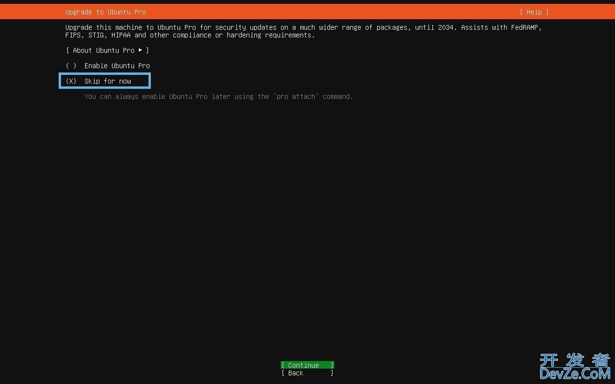Click the Upgrade to Ubuntu Pro title
Screen dimensions: 615x384
coord(106,12)
